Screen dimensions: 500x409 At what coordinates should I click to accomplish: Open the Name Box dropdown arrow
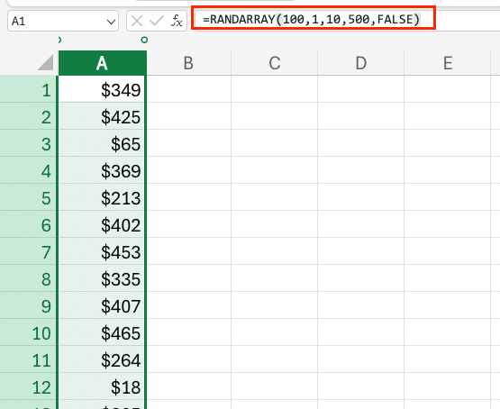pyautogui.click(x=111, y=22)
